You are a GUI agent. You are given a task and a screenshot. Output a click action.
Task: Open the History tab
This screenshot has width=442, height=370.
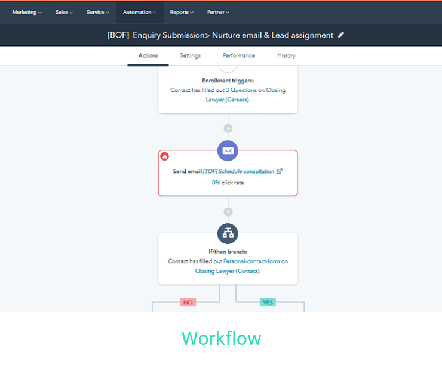point(286,55)
